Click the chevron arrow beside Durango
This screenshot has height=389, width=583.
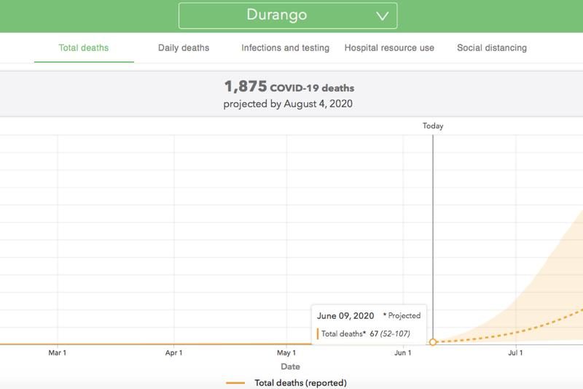click(x=383, y=15)
